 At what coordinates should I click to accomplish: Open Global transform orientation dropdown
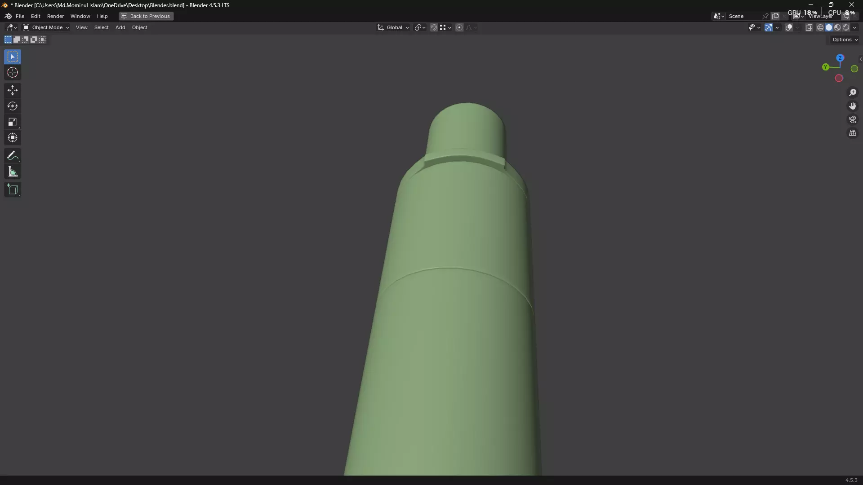(x=394, y=27)
